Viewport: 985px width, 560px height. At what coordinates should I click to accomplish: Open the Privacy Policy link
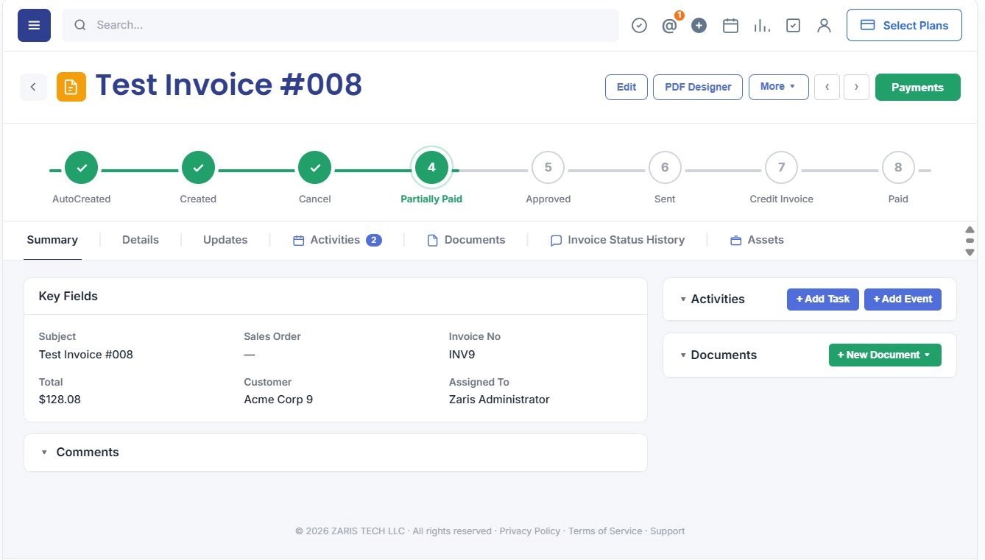click(530, 531)
